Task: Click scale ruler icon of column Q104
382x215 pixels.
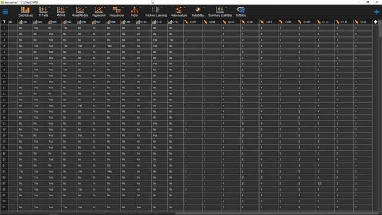Action: tap(205, 22)
